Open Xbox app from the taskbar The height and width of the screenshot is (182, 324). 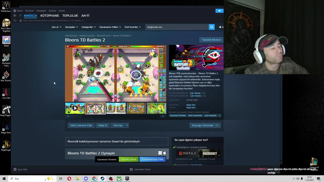click(x=119, y=179)
